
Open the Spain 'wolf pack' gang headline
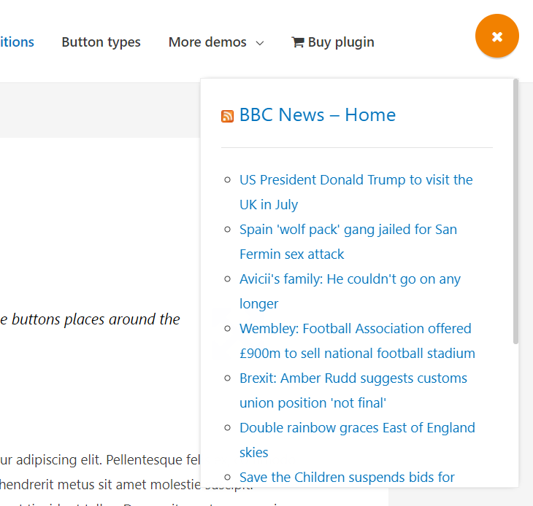point(348,241)
